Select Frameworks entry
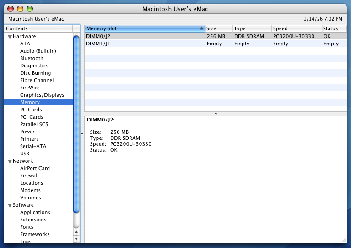Viewport: 351px width, 248px height. pos(35,235)
